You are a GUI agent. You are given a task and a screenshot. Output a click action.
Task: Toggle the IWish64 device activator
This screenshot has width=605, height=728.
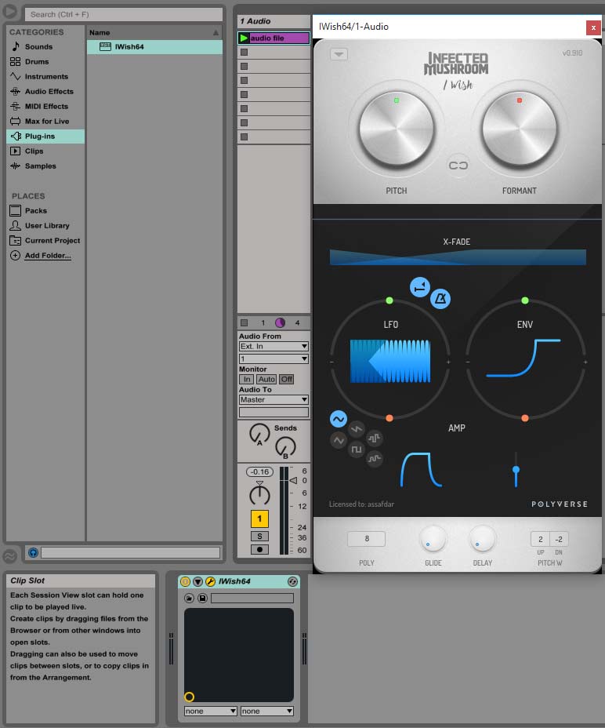tap(186, 581)
